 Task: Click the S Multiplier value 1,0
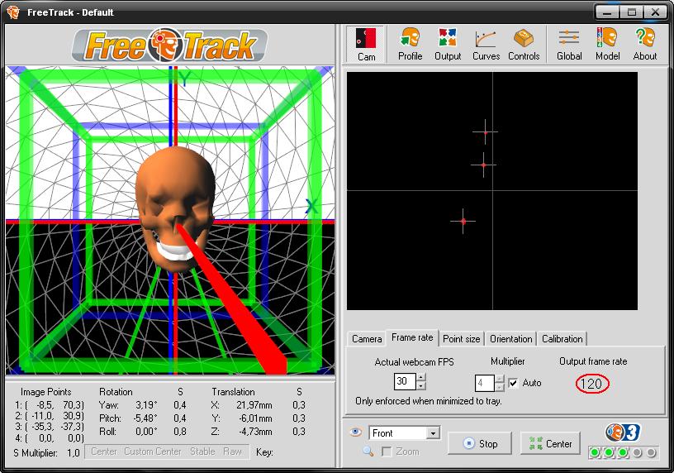pyautogui.click(x=74, y=453)
